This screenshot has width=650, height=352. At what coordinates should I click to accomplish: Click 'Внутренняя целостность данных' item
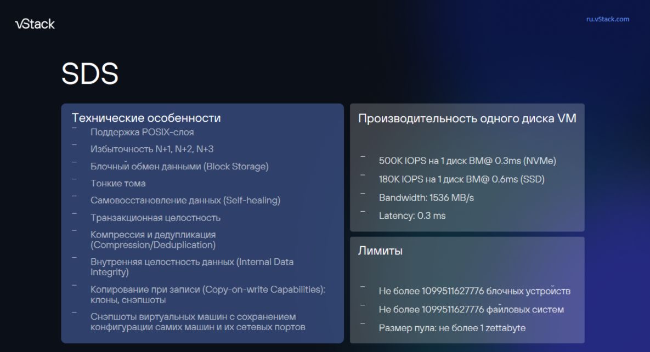(x=192, y=267)
